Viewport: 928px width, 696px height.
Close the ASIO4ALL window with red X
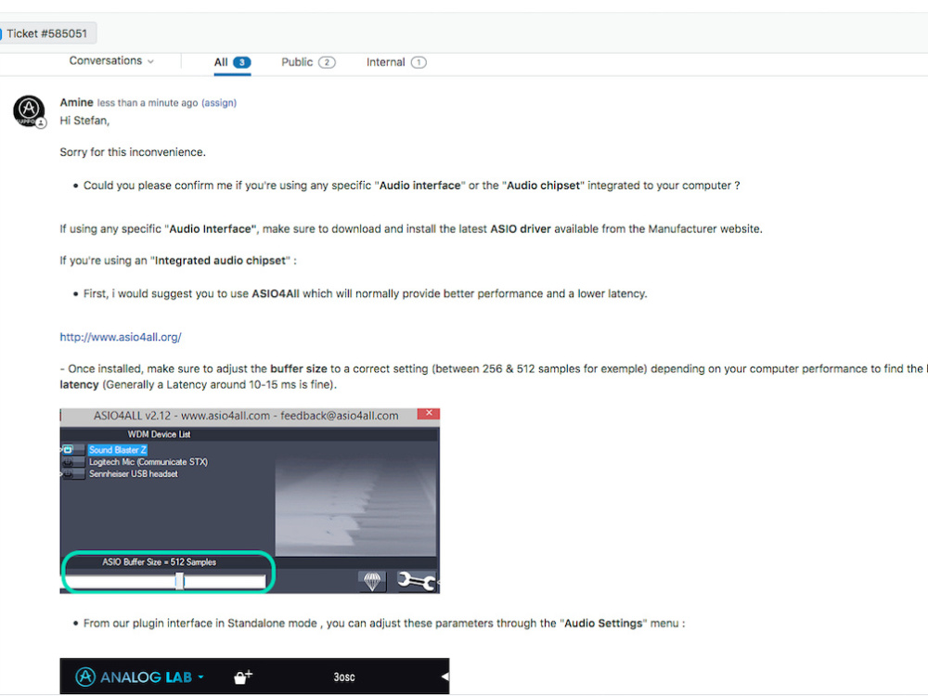point(429,413)
